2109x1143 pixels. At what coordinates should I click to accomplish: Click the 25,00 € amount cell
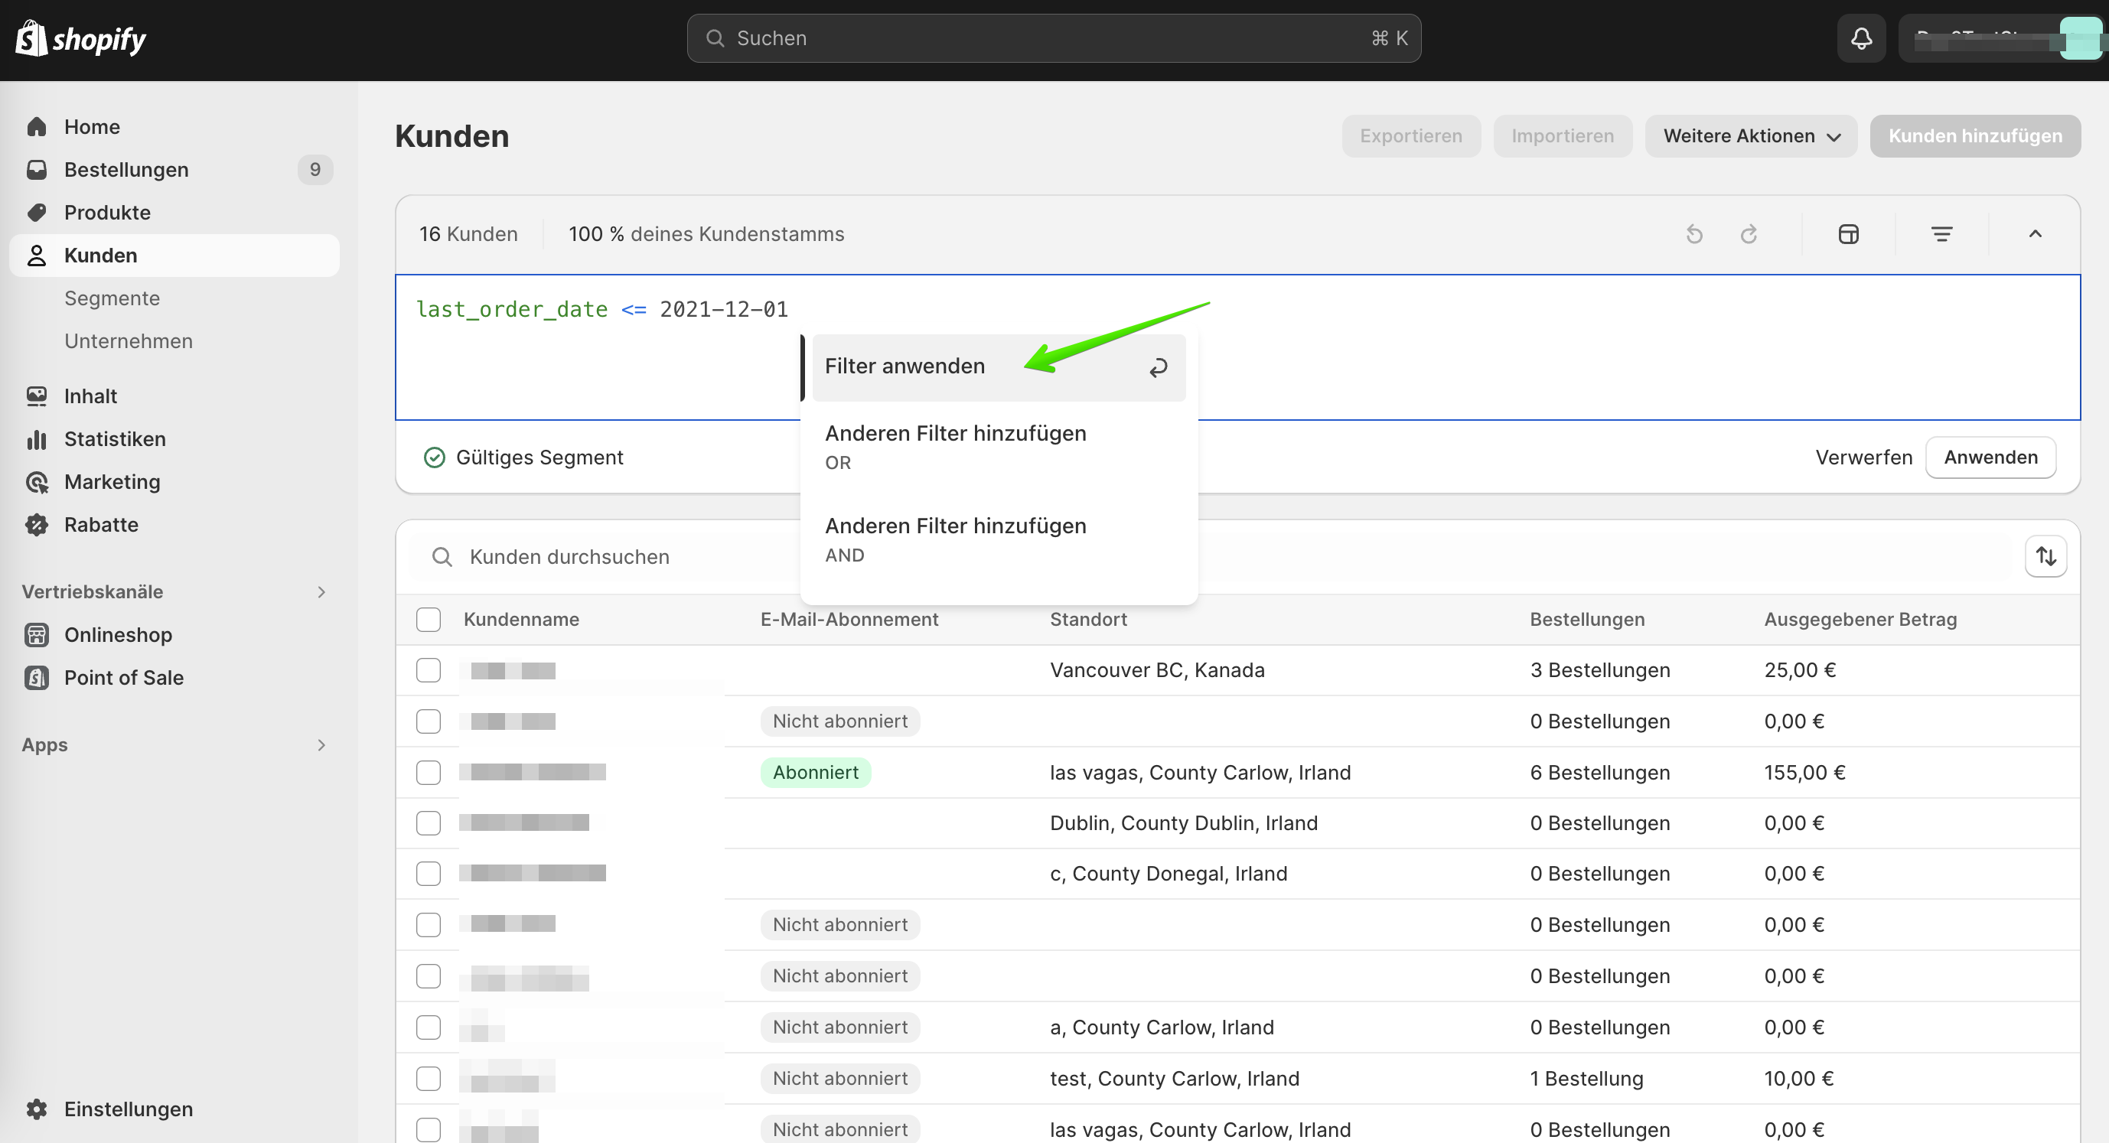click(1800, 670)
